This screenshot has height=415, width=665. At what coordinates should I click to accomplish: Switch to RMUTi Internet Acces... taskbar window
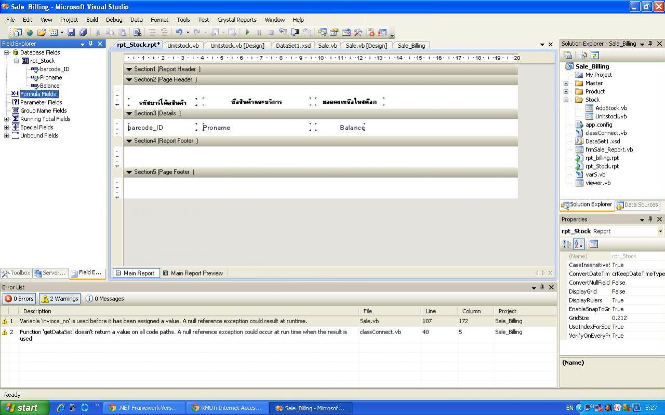click(x=228, y=408)
